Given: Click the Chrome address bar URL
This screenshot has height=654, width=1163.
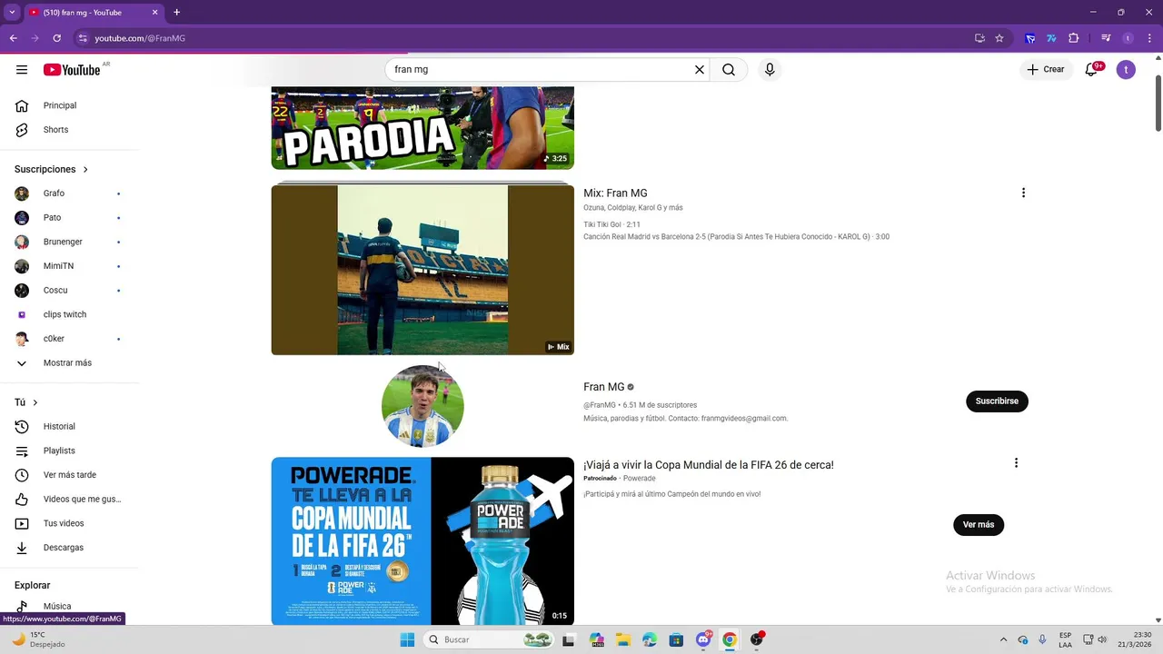Looking at the screenshot, I should coord(140,38).
